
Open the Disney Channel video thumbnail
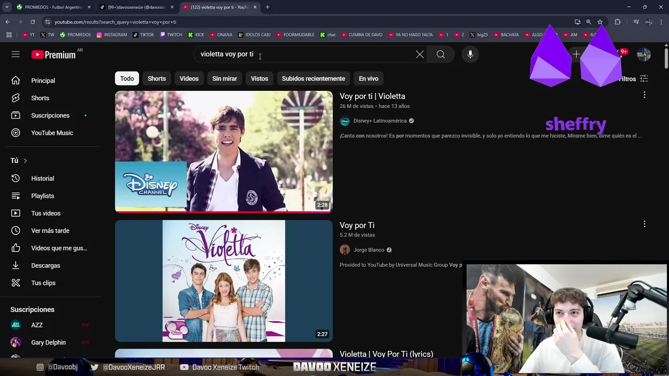(224, 151)
